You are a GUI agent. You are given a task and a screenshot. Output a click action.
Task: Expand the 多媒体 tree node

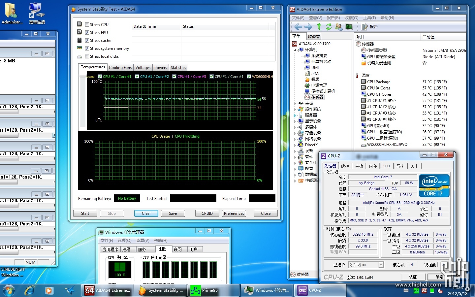pyautogui.click(x=295, y=127)
